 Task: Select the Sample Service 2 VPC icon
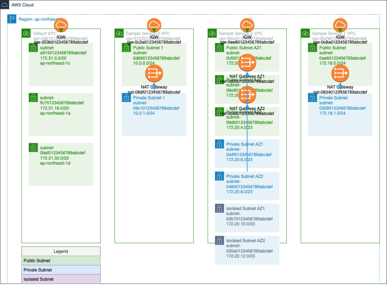(x=212, y=33)
